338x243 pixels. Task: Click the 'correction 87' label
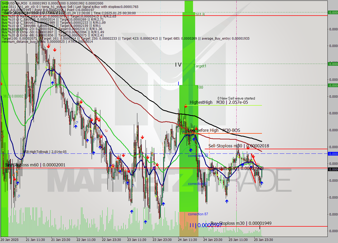click(198, 214)
